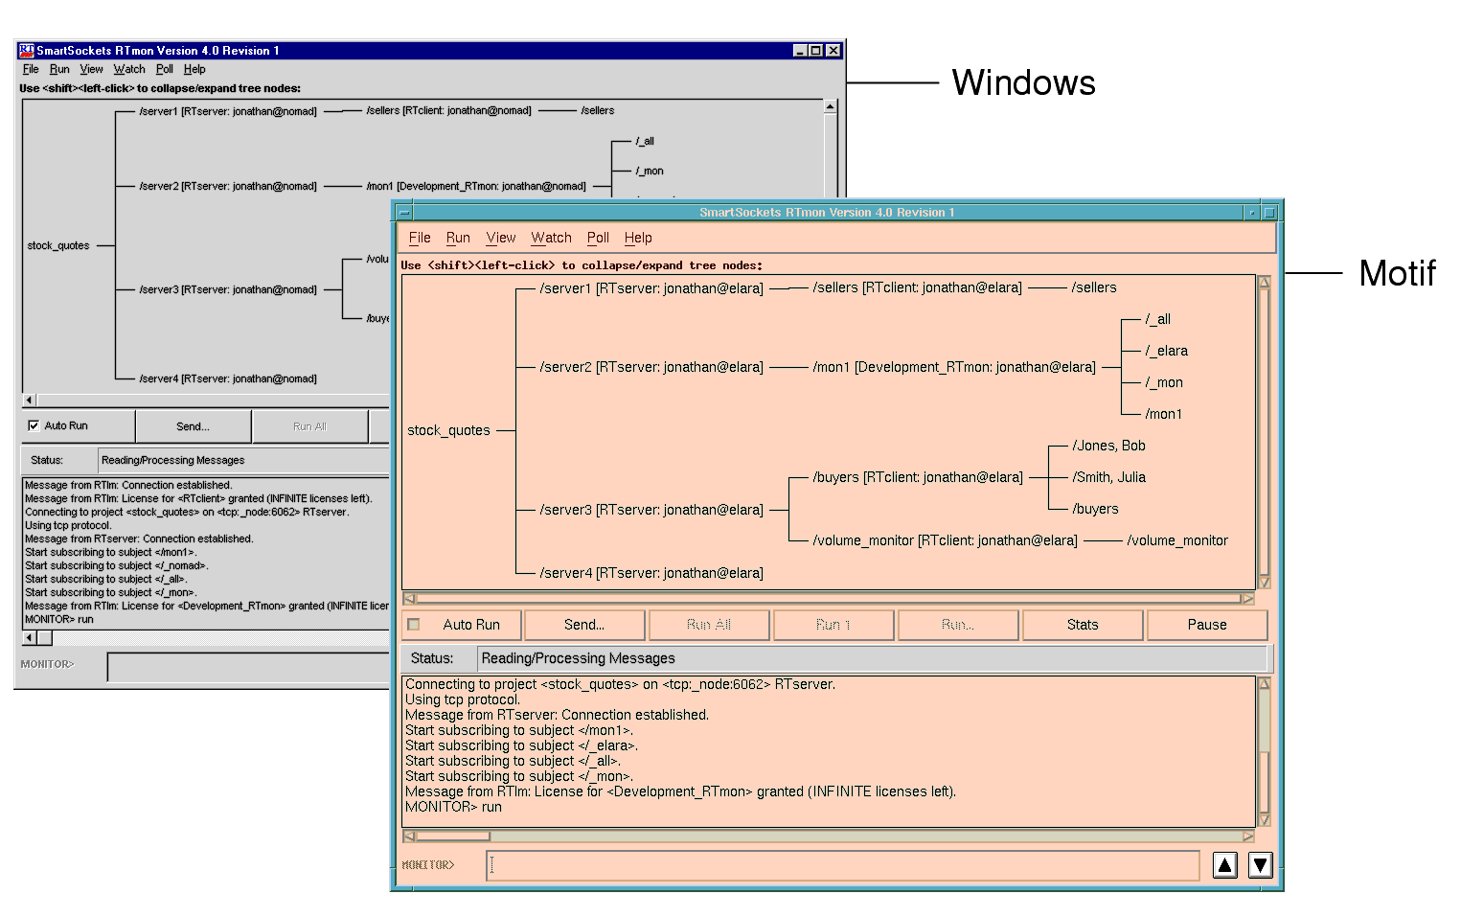Select /Jones, Bob subject node
The width and height of the screenshot is (1461, 917).
tap(1108, 446)
